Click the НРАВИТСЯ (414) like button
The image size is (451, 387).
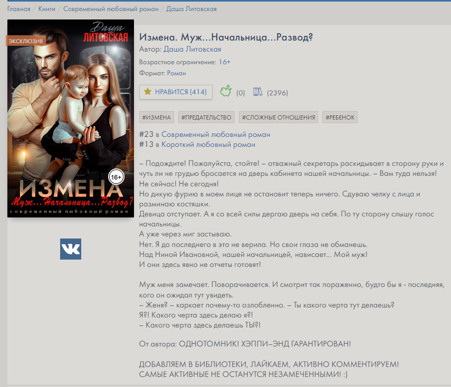[176, 92]
